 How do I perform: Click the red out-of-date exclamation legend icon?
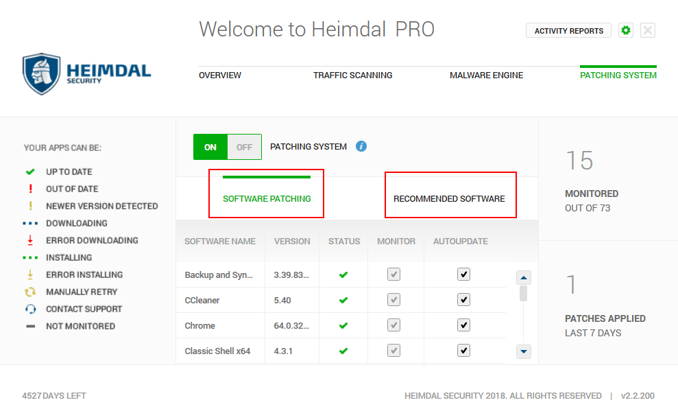pyautogui.click(x=30, y=189)
